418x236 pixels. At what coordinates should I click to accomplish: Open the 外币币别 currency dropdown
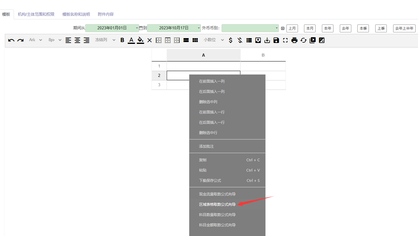250,28
